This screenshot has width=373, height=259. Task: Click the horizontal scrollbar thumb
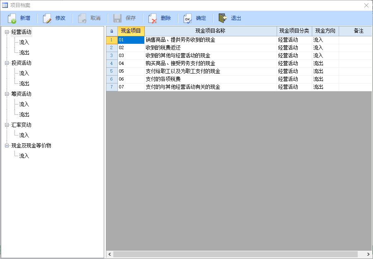pos(236,254)
